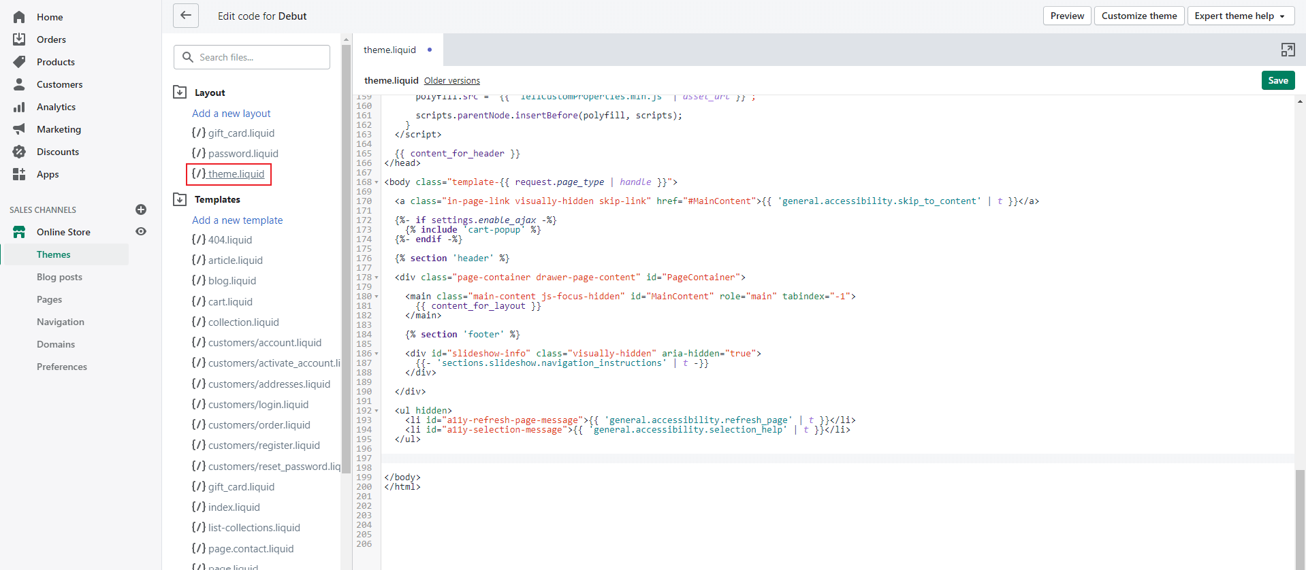Open Expert theme help dropdown
The image size is (1306, 570).
1241,16
